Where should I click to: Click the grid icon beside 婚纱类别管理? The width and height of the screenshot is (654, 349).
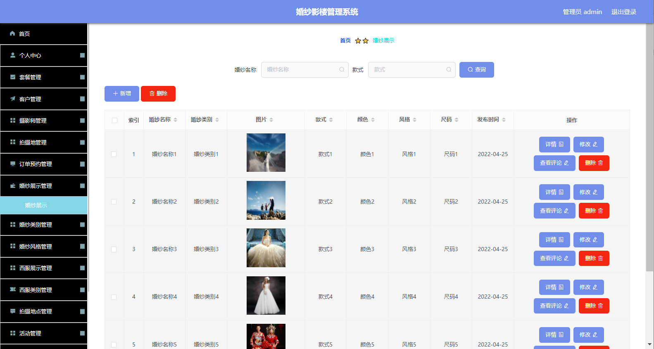(x=13, y=224)
